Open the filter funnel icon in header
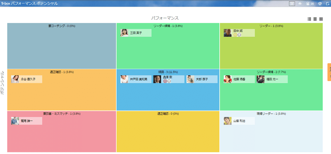The image size is (331, 154). tap(292, 3)
